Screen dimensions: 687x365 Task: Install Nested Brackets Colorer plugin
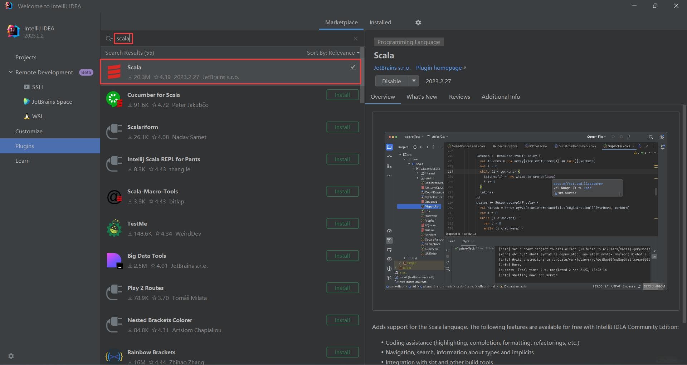tap(342, 320)
